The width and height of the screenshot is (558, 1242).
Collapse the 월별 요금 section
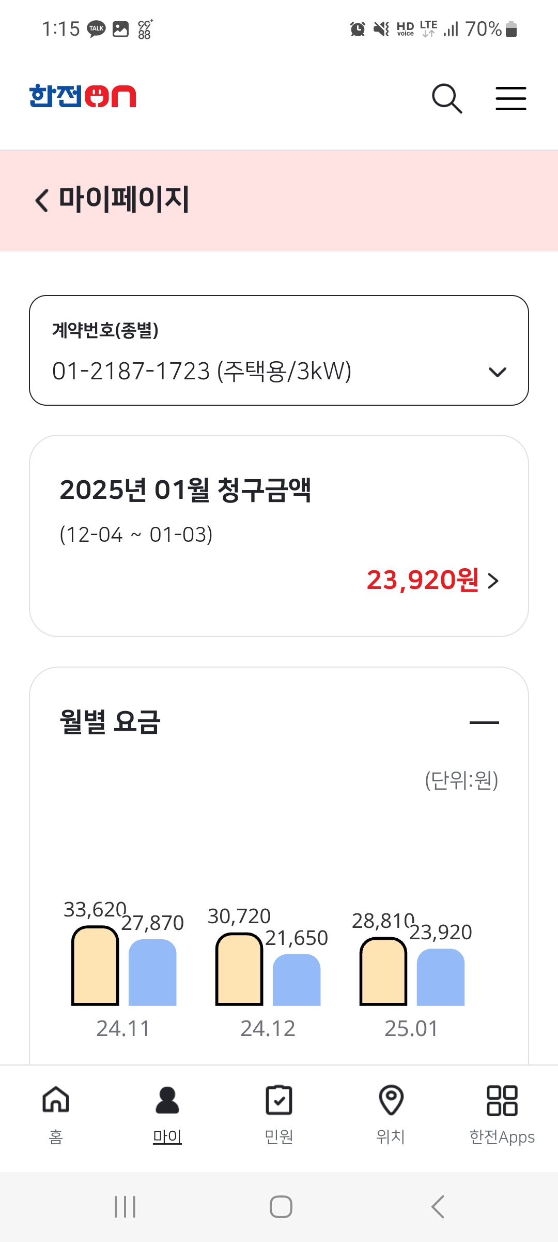pyautogui.click(x=484, y=722)
